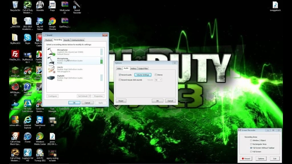
Task: Select Rectangular Area radio button
Action: (x=251, y=144)
